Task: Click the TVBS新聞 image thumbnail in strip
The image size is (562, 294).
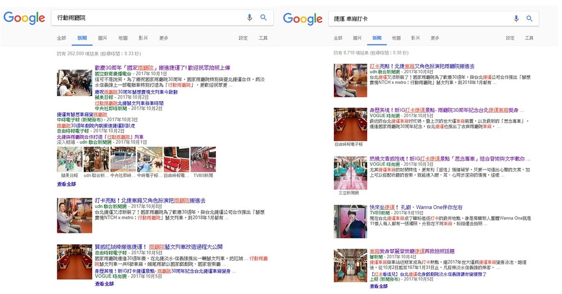Action: (203, 160)
